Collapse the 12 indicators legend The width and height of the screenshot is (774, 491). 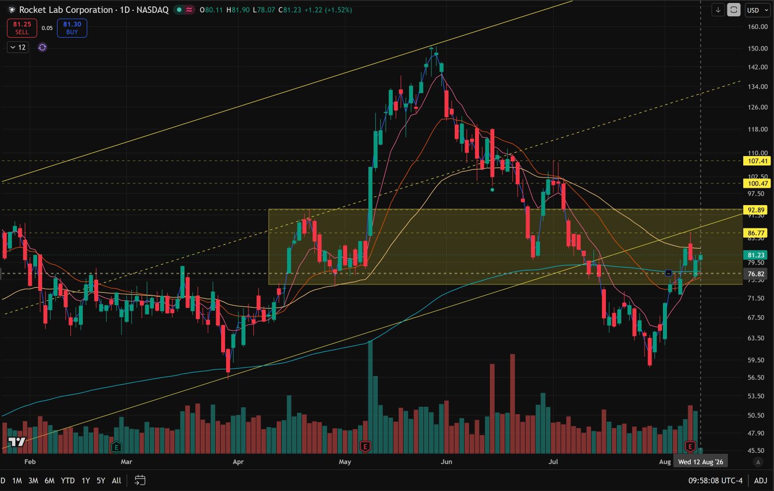pos(18,48)
